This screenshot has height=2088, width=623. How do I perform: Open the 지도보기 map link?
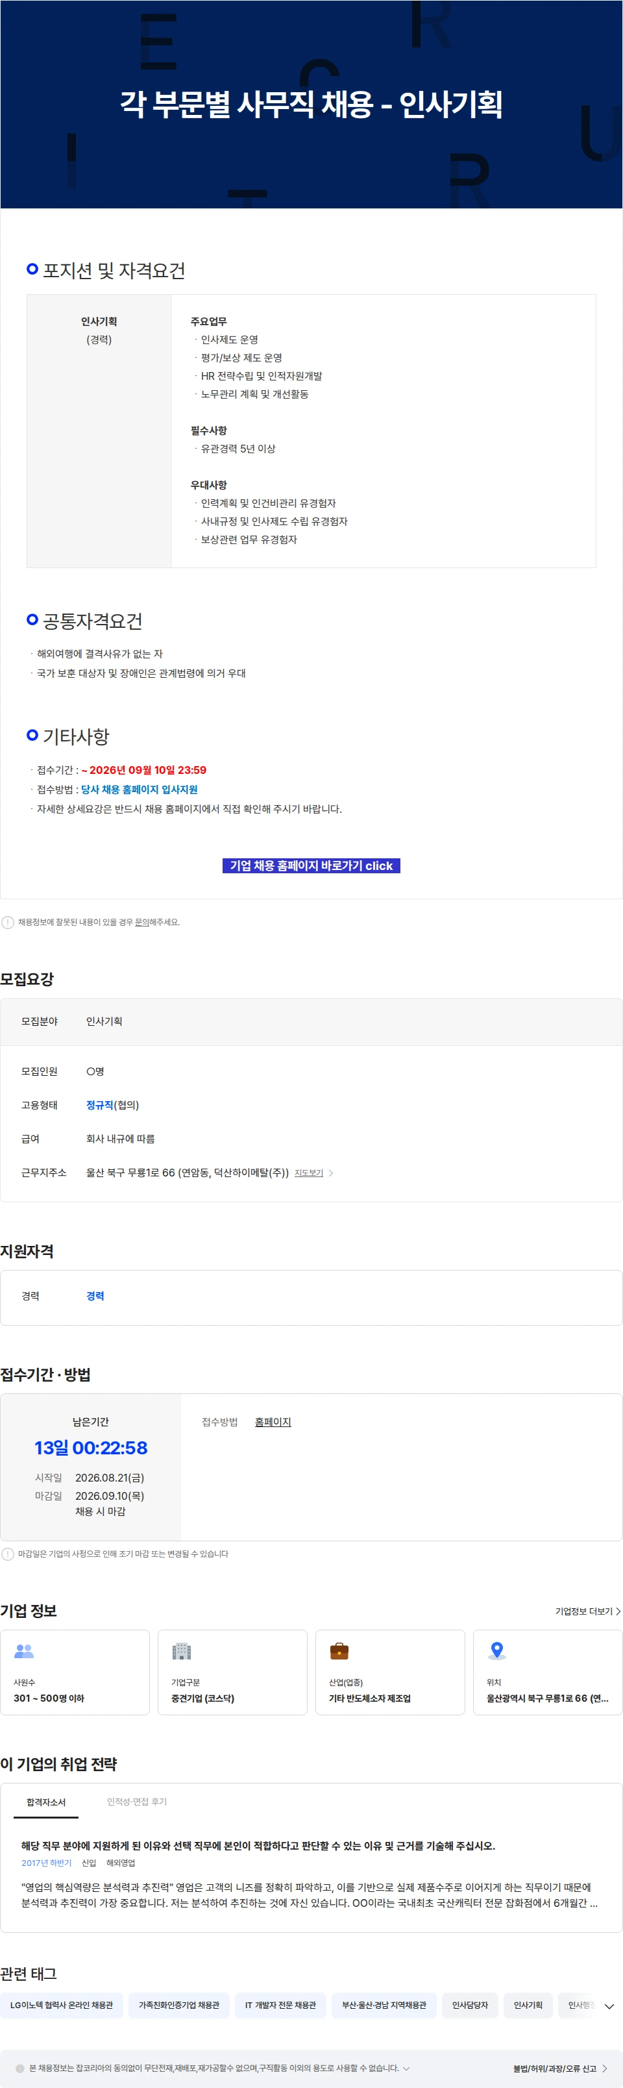pos(309,1173)
